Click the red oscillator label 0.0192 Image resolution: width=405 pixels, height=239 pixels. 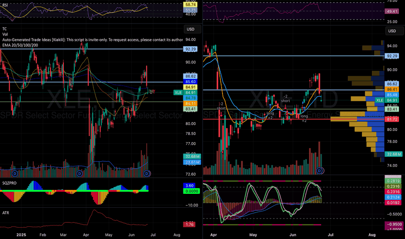tap(393, 202)
